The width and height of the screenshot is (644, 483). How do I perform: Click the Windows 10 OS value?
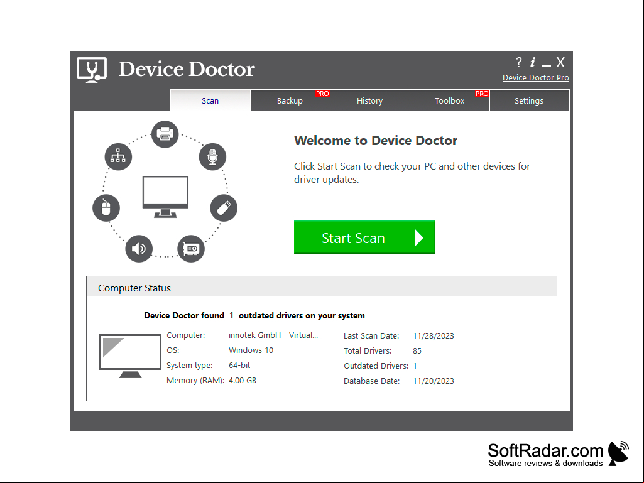pos(251,350)
